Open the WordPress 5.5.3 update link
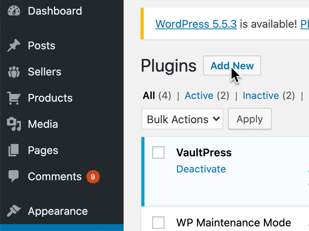The image size is (309, 231). point(196,24)
